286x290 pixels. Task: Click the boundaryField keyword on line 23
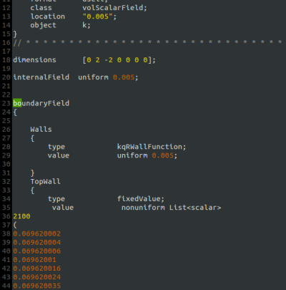pos(41,103)
